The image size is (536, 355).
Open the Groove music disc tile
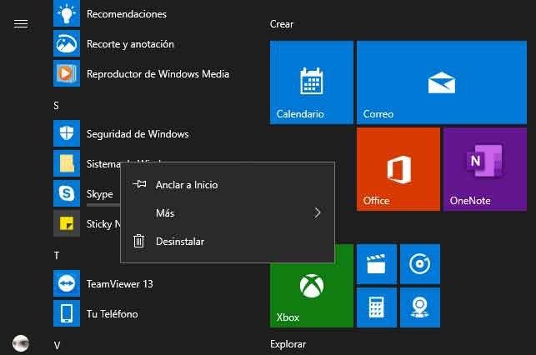pyautogui.click(x=420, y=264)
